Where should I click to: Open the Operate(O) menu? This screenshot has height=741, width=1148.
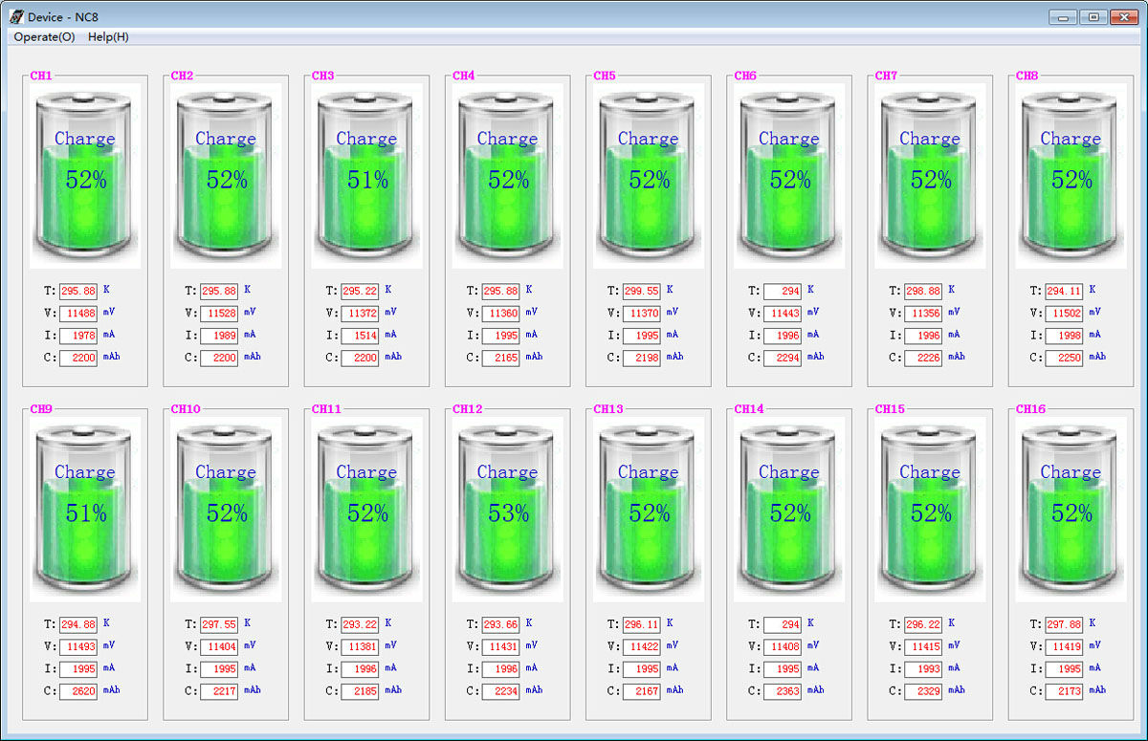[44, 37]
